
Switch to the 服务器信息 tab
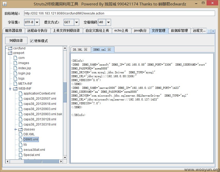(14, 30)
